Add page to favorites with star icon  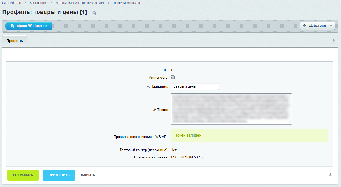click(x=94, y=12)
